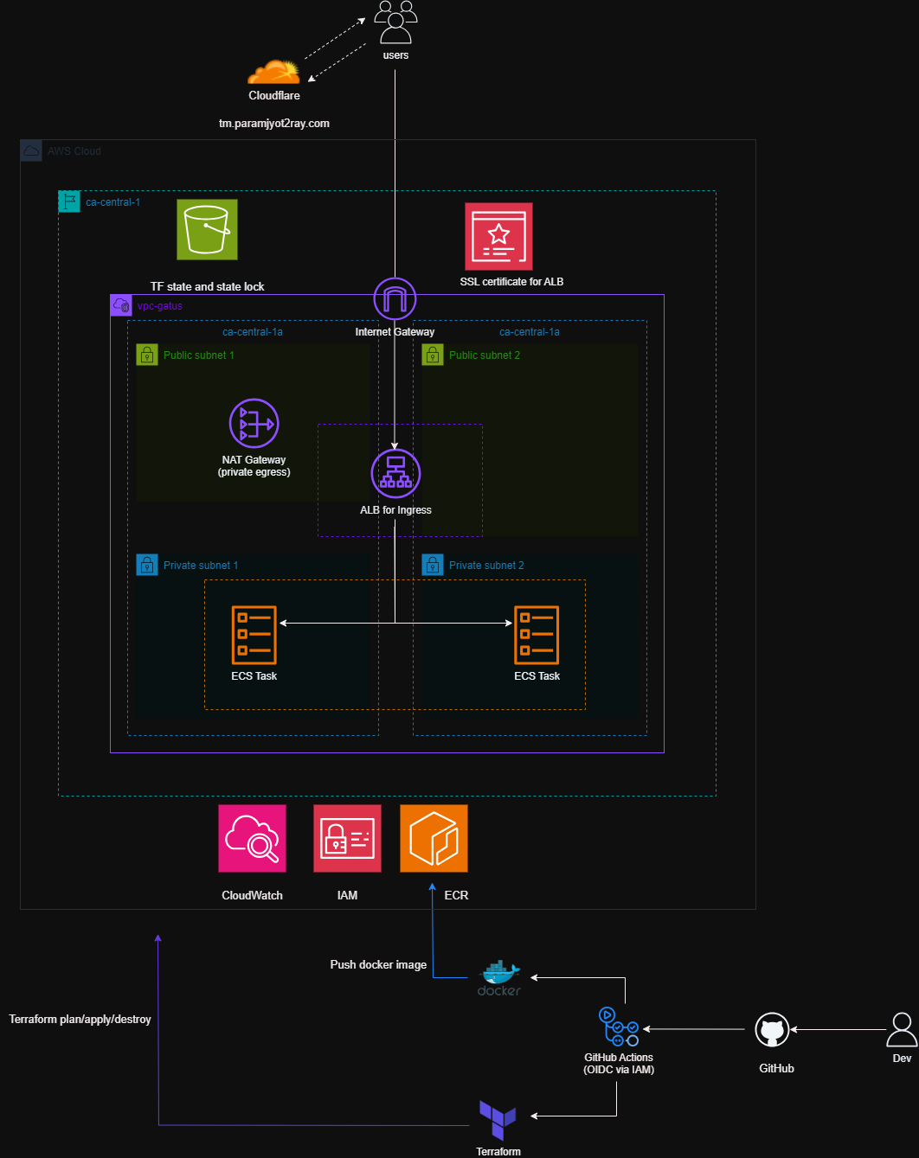Screen dimensions: 919x1158
Task: Click the 'Internet Gateway' text label
Action: point(395,332)
